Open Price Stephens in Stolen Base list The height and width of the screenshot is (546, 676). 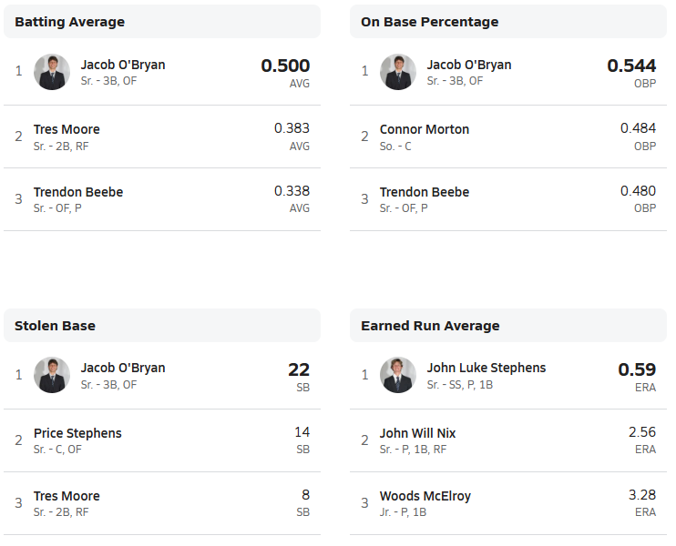pyautogui.click(x=77, y=433)
